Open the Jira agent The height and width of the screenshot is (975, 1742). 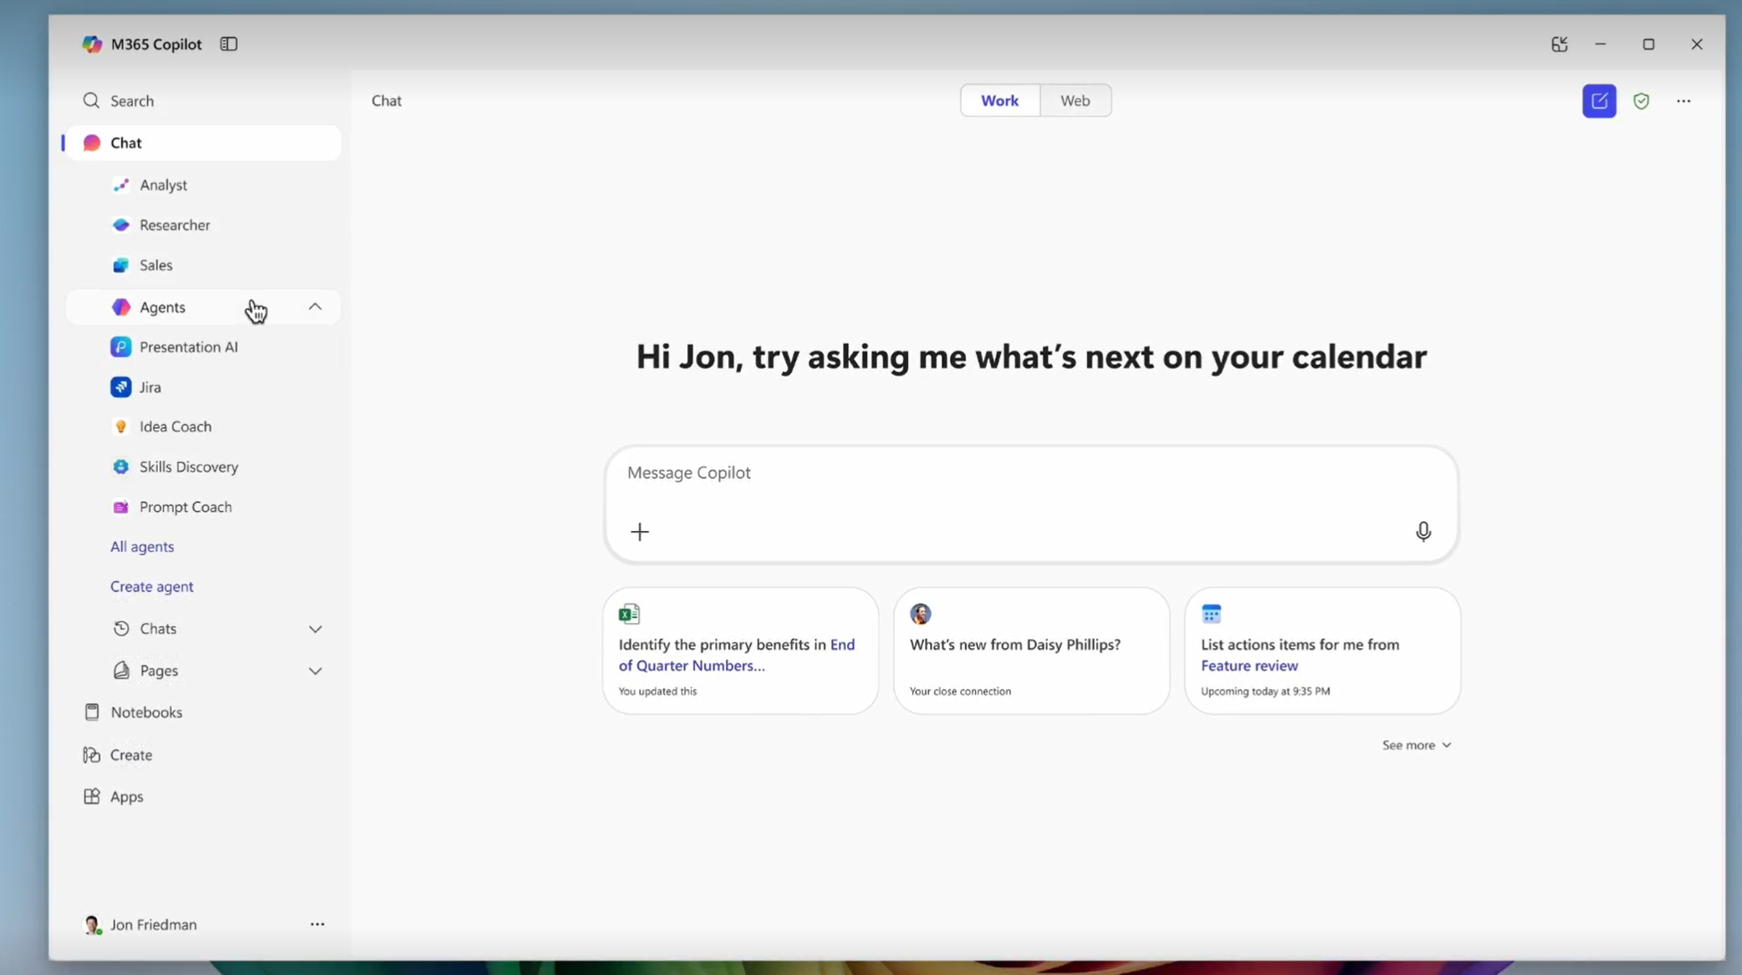(x=151, y=387)
